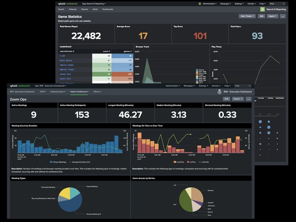
Task: Click the Edit button on Zoom Ops
Action: [226, 99]
